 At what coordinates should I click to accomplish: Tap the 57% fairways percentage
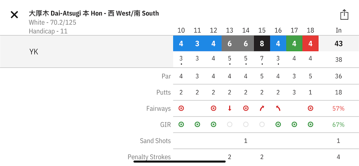[x=338, y=108]
